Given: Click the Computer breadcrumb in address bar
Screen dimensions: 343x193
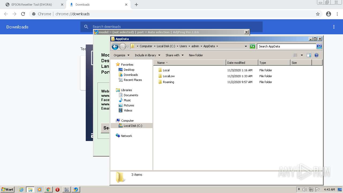Looking at the screenshot, I should pyautogui.click(x=146, y=46).
